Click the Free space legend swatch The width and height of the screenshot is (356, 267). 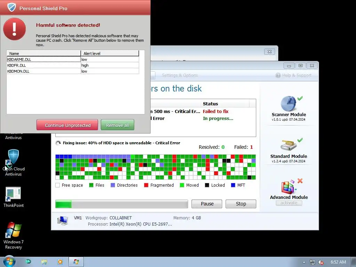[x=57, y=185]
